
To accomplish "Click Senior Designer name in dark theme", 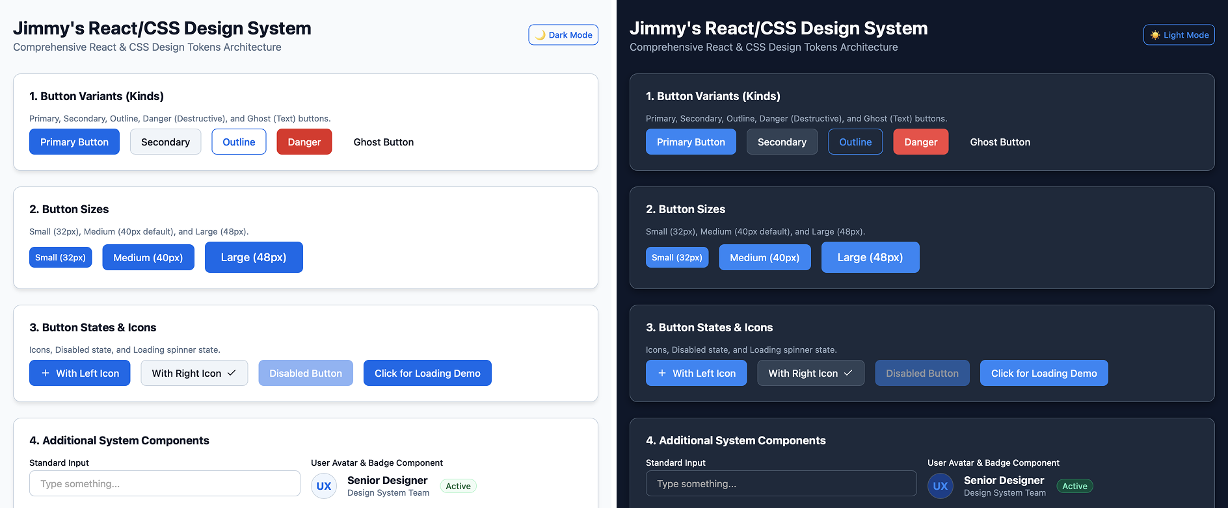I will tap(1004, 480).
